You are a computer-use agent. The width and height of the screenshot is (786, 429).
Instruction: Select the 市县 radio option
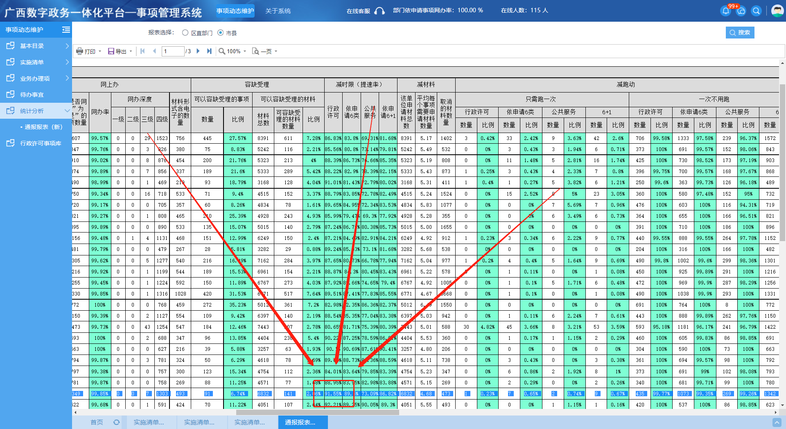click(x=221, y=33)
